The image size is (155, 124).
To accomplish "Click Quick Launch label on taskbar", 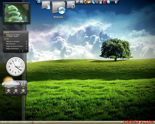I will click(14, 122).
